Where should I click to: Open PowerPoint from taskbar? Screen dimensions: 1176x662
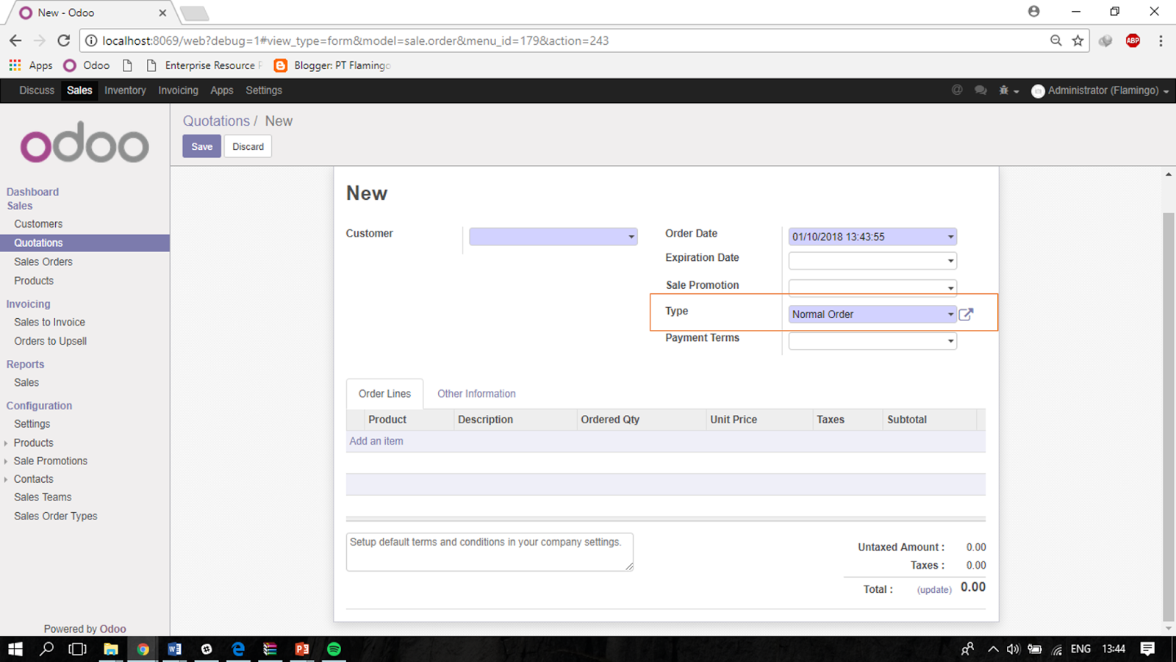point(302,649)
